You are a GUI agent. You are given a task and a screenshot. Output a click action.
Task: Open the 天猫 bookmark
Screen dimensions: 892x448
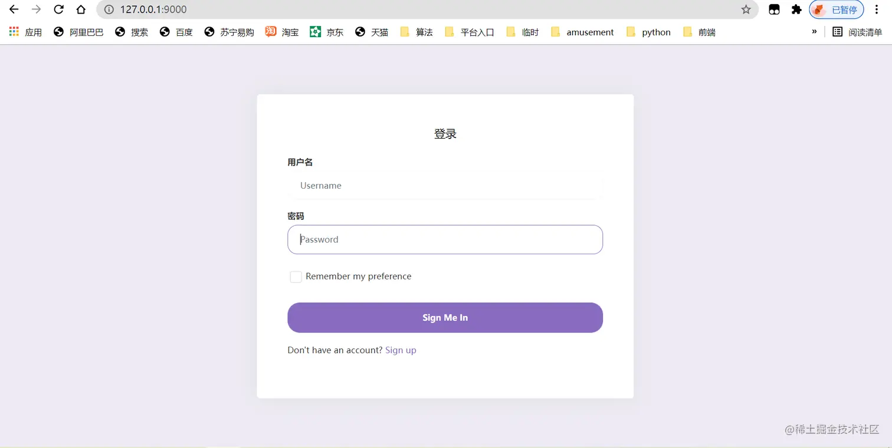[371, 32]
